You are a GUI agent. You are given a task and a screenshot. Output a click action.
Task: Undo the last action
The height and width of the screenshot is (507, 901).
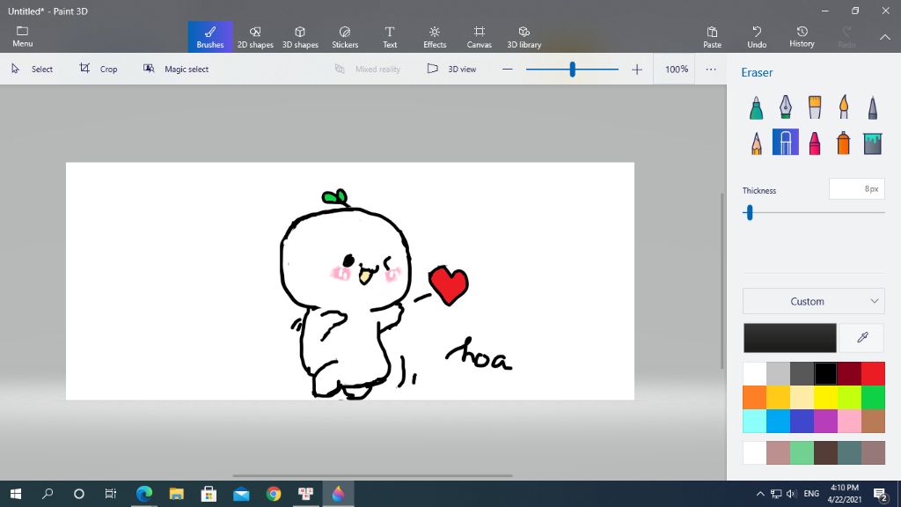(x=757, y=37)
